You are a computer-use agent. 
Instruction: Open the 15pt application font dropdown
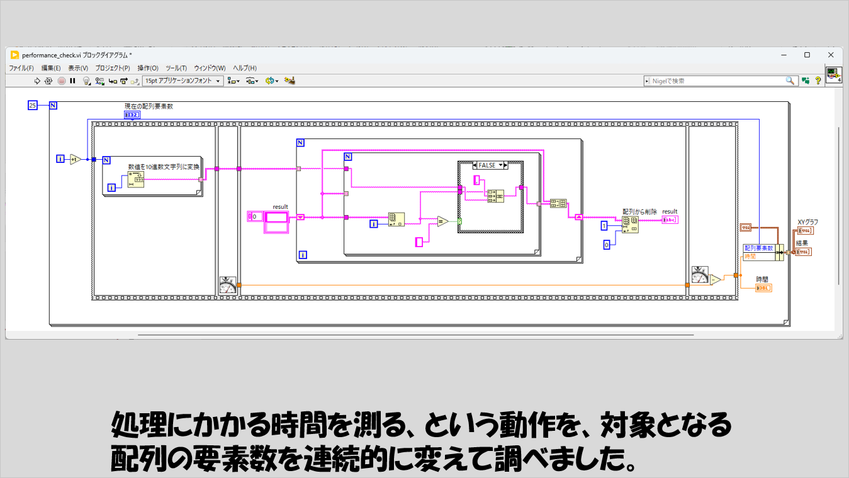[x=183, y=81]
